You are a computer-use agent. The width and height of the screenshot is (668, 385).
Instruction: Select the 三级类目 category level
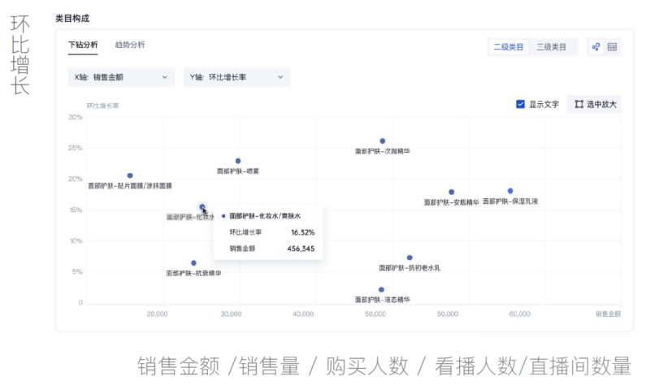tap(551, 47)
